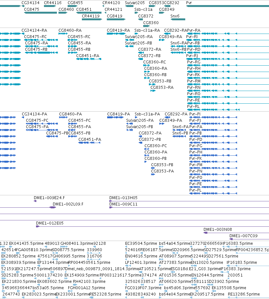Click the CG8419 gene label
The height and width of the screenshot is (299, 269).
[114, 16]
